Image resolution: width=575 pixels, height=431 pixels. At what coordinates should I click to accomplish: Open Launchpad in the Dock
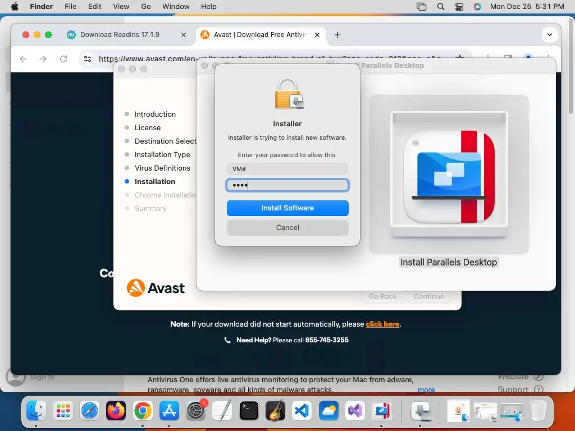pos(63,410)
